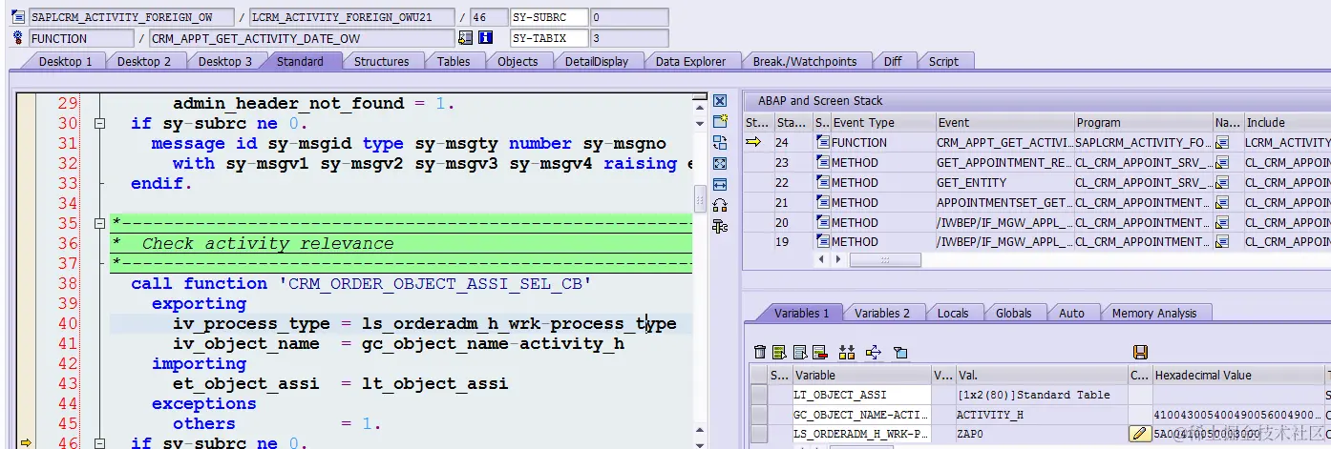This screenshot has width=1331, height=449.
Task: Click the SY-TABIX value field
Action: pyautogui.click(x=629, y=38)
